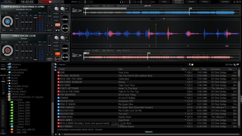The height and width of the screenshot is (136, 242).
Task: Adjust the crossfader at the top bar
Action: point(85,2)
